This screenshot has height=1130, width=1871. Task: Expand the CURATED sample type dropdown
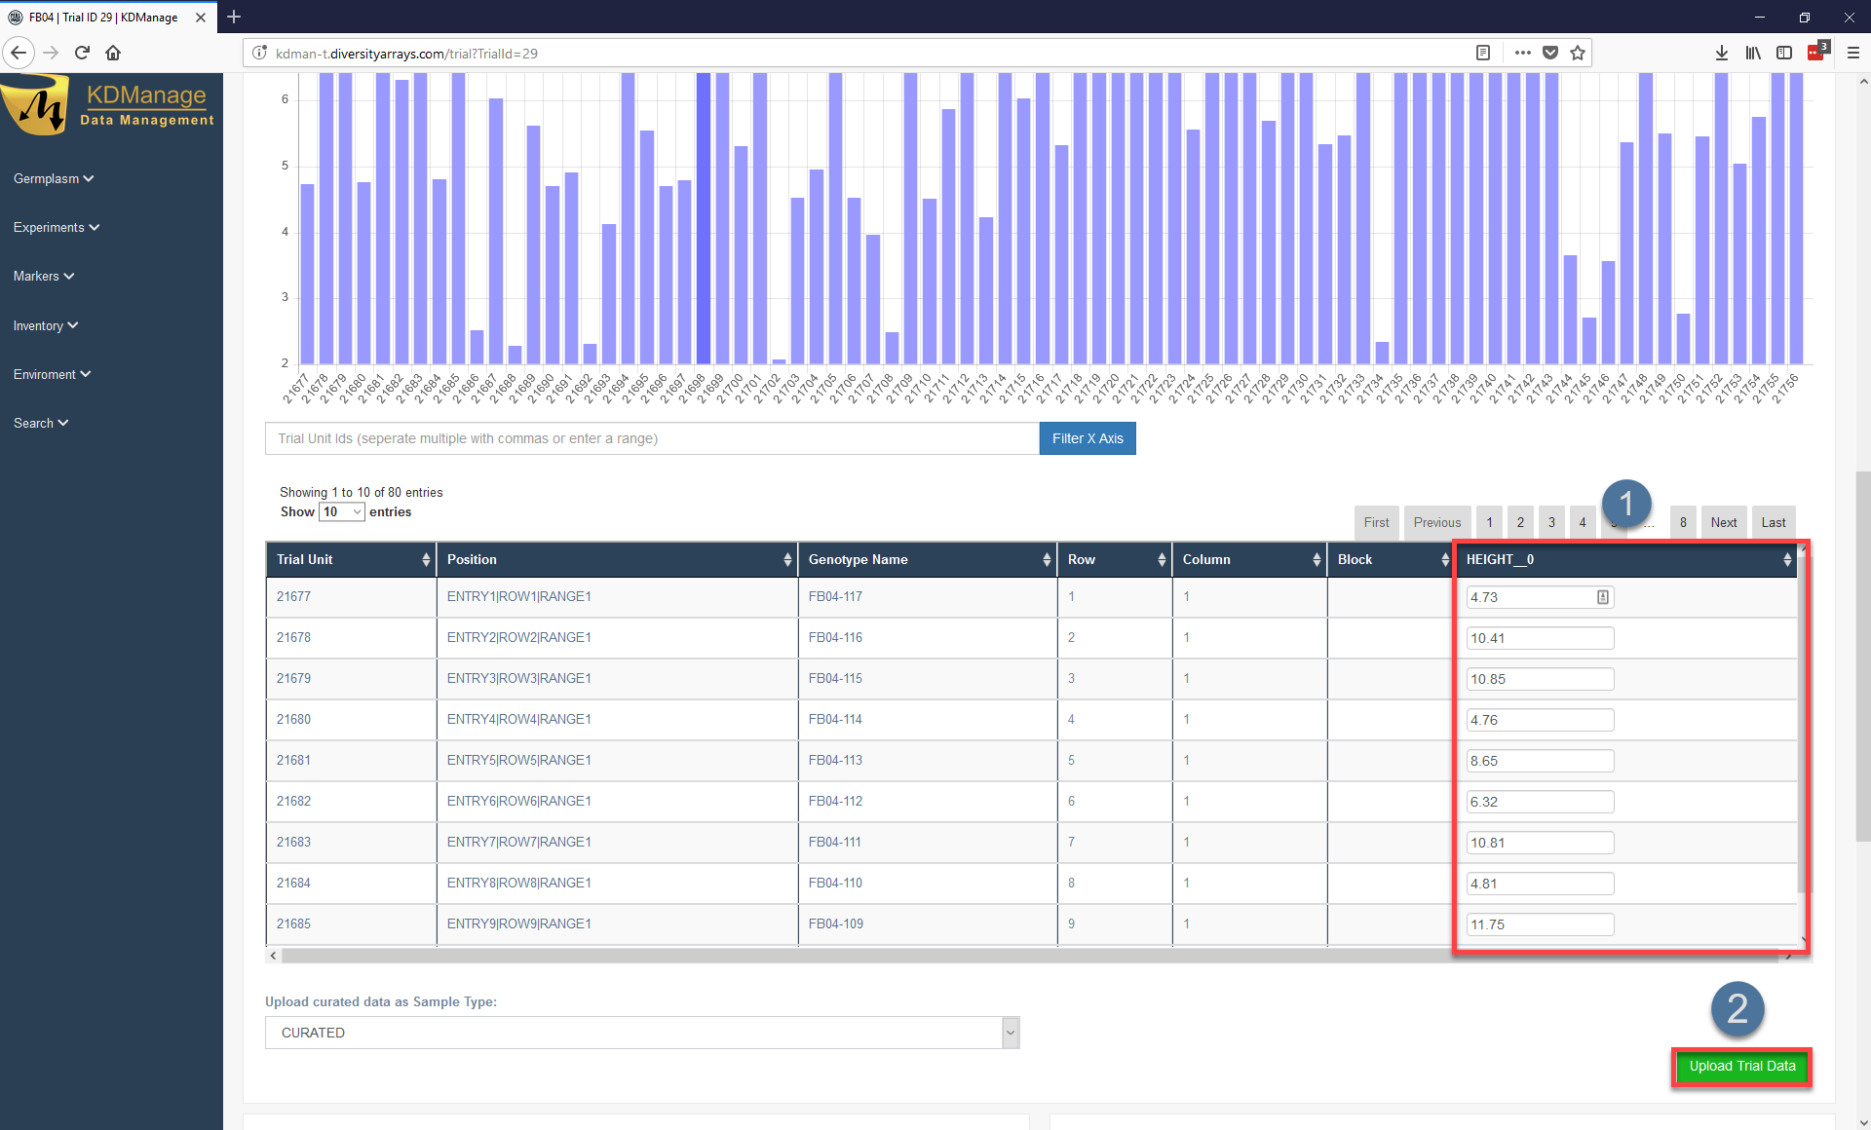coord(642,1033)
